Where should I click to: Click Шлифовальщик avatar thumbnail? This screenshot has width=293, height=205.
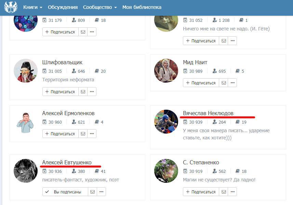(26, 71)
